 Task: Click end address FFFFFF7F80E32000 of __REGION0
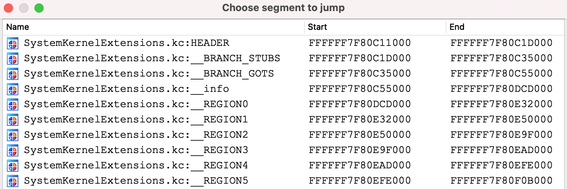[502, 104]
